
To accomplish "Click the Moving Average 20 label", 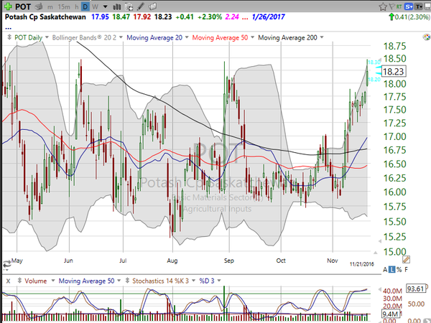I will 154,37.
